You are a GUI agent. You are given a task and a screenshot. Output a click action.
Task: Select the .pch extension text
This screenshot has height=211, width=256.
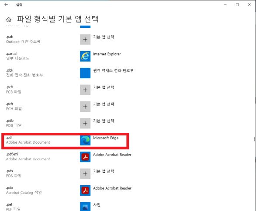pos(10,104)
